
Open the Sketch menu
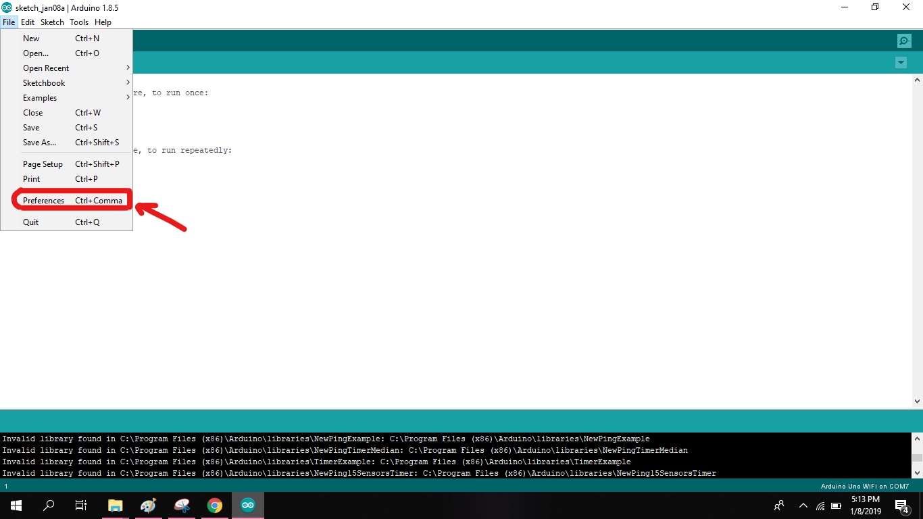coord(52,22)
